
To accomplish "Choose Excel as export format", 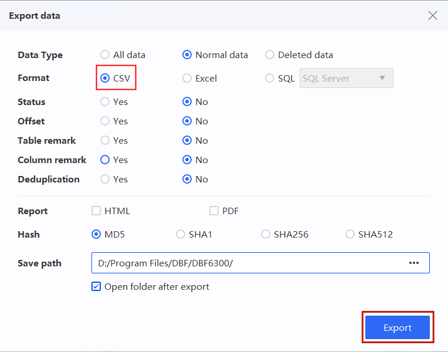I will [187, 78].
